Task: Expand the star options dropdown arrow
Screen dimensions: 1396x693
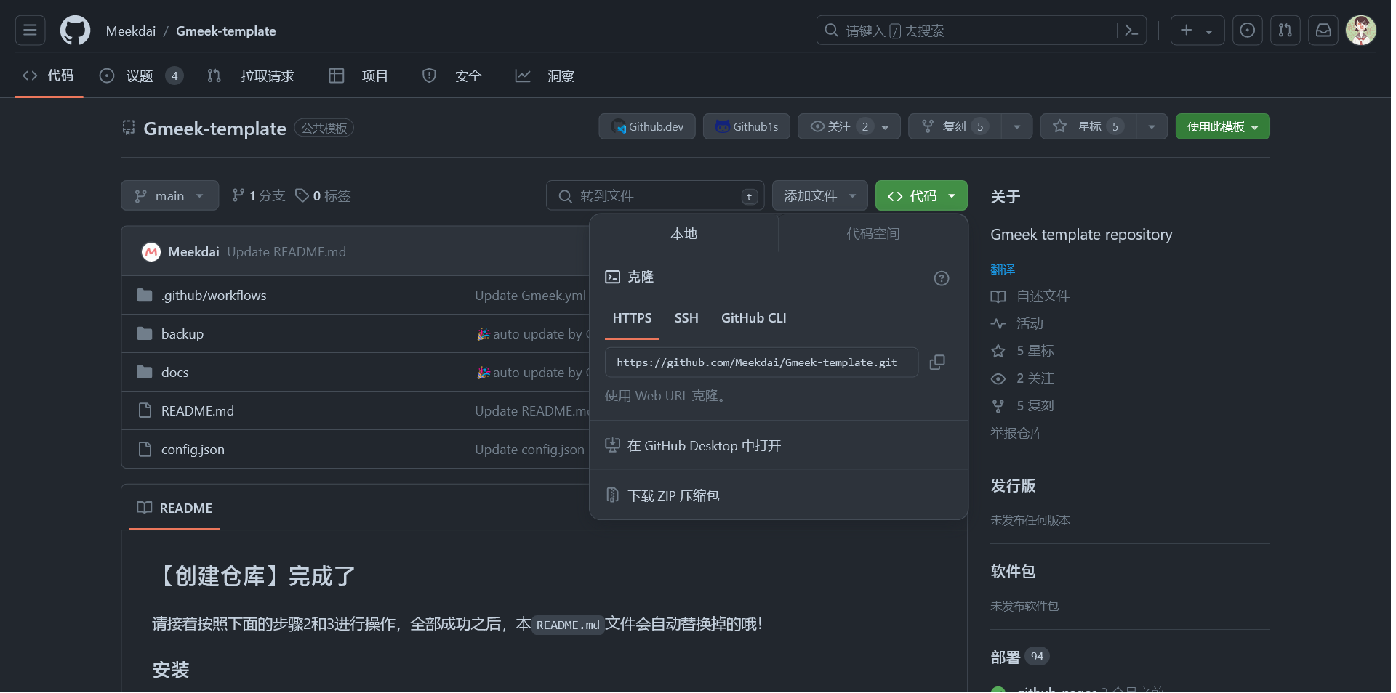Action: [x=1151, y=126]
